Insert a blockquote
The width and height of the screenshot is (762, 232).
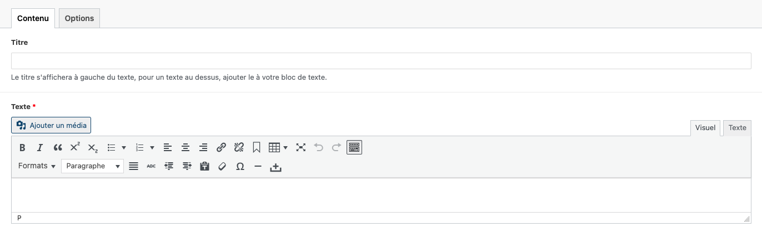pyautogui.click(x=58, y=148)
